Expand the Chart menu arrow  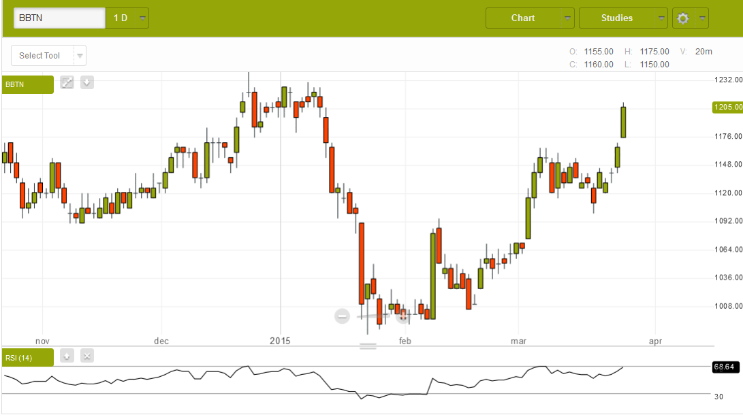pos(567,18)
